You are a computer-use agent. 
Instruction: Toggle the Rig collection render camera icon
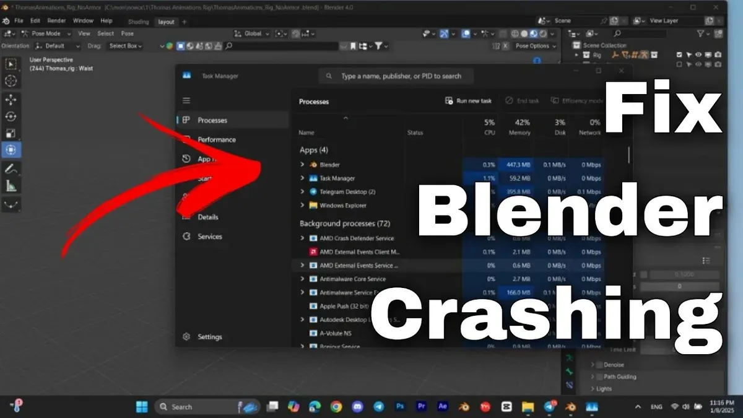(718, 55)
